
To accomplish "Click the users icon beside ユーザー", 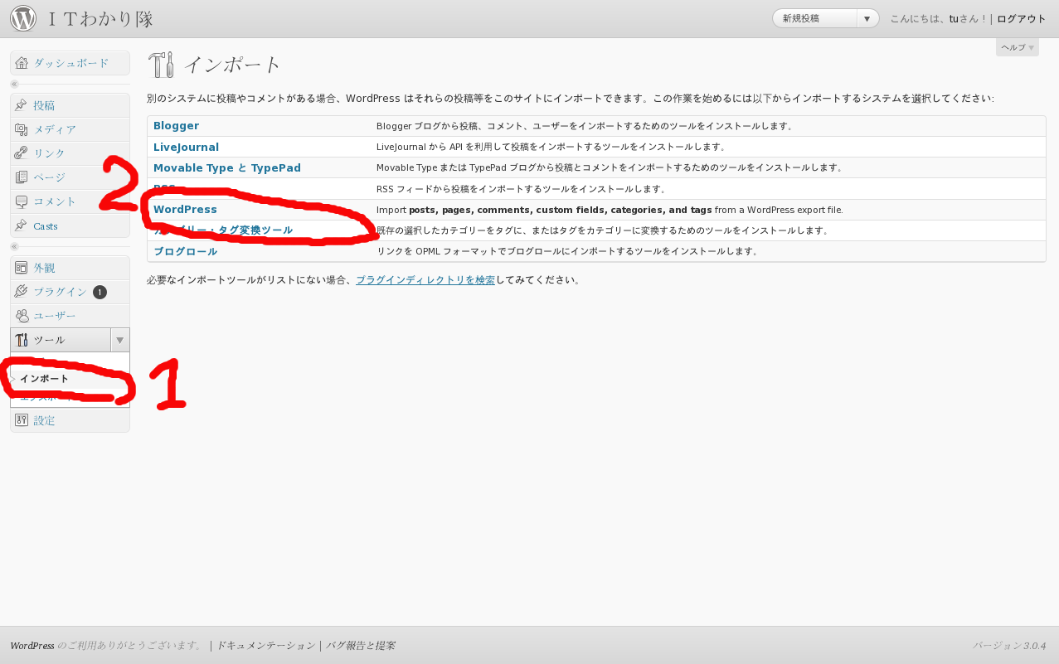I will [22, 316].
